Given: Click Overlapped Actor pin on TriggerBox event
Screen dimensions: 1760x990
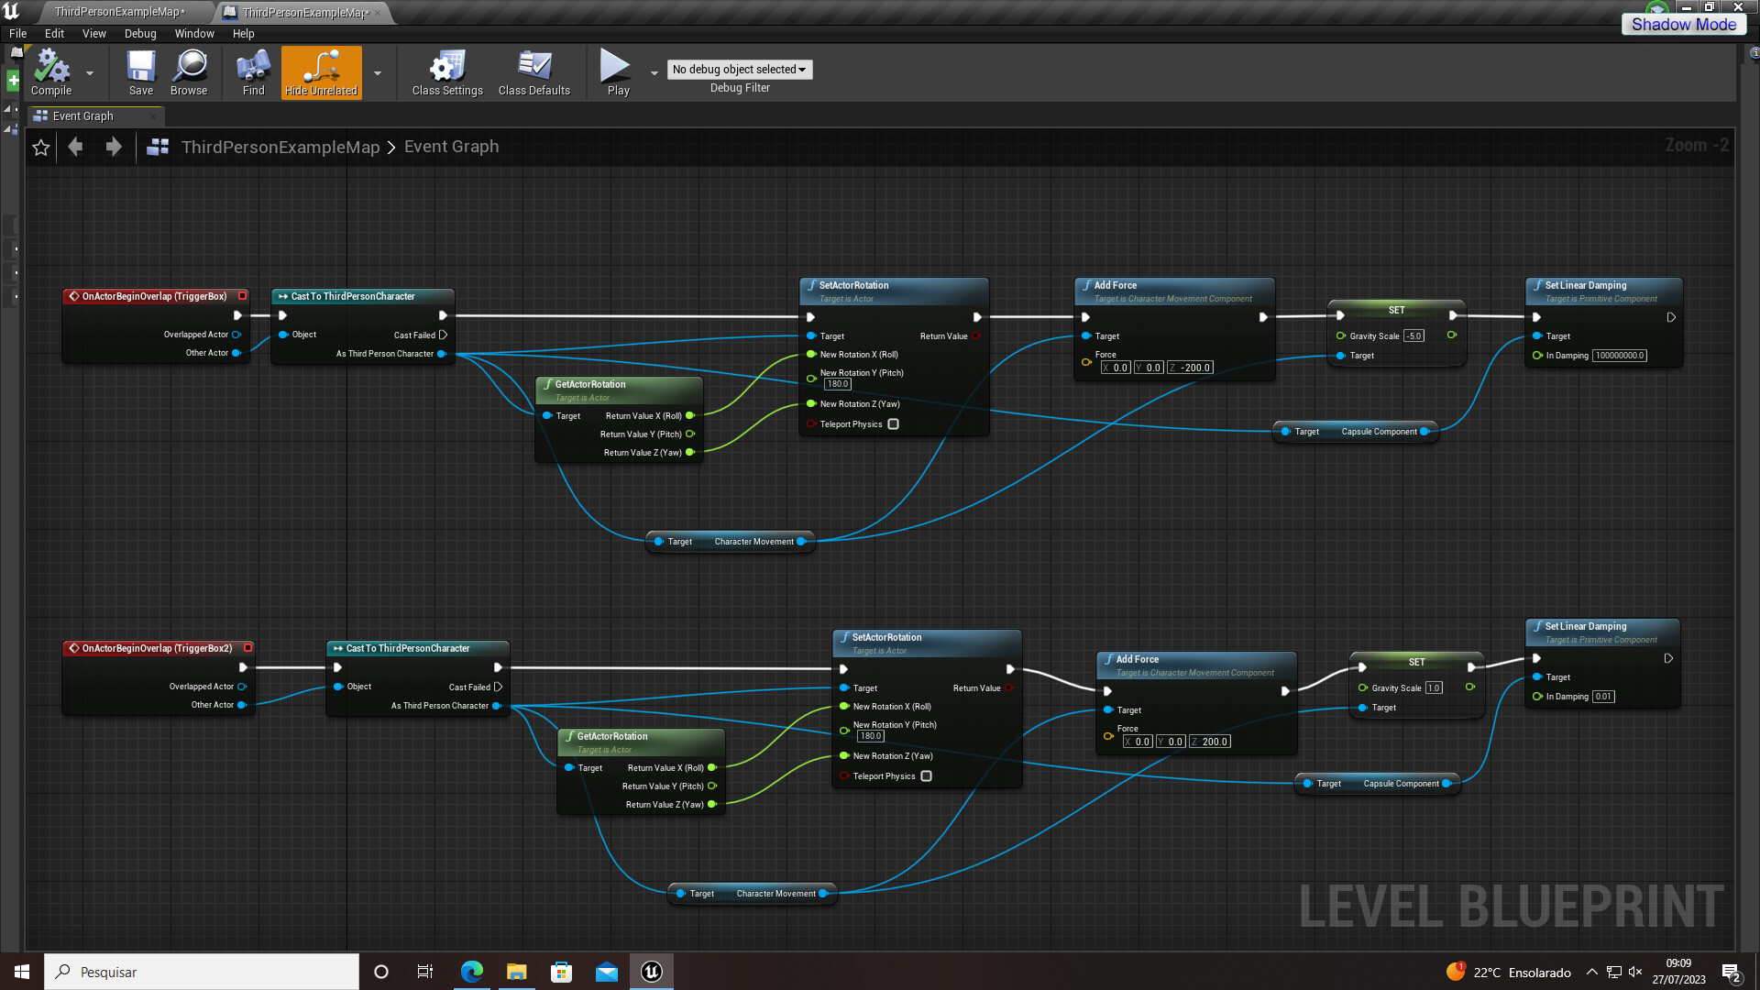Looking at the screenshot, I should tap(236, 335).
